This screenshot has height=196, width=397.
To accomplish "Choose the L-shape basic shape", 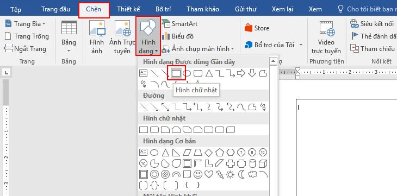I will [209, 163].
